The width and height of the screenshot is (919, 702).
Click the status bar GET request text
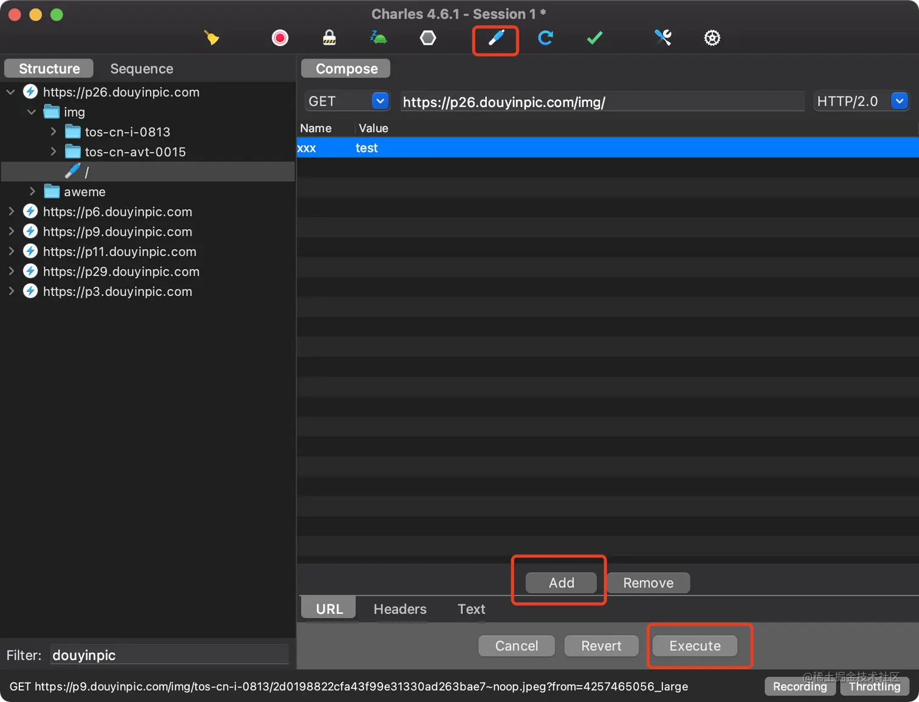click(349, 686)
